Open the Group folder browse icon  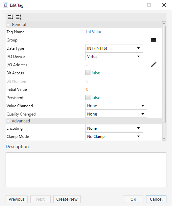coord(154,40)
